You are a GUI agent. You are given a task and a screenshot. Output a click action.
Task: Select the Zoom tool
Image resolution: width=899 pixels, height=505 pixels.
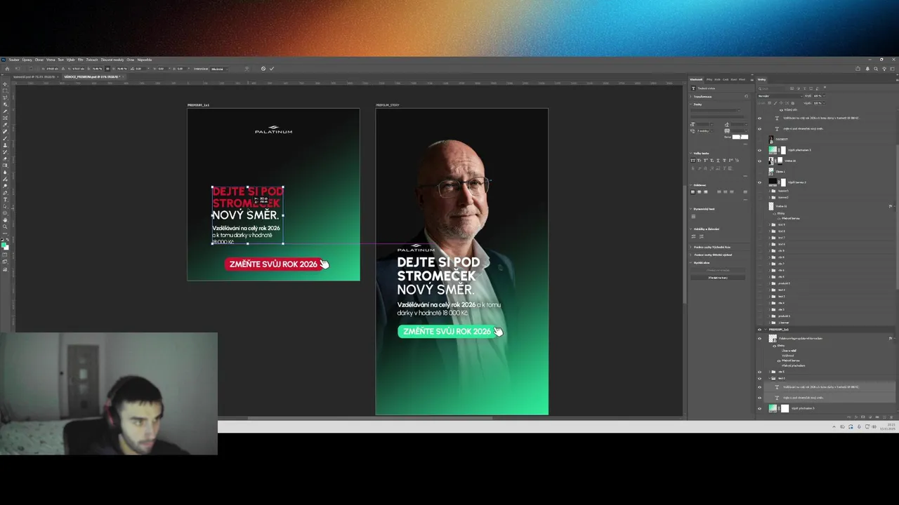[5, 227]
